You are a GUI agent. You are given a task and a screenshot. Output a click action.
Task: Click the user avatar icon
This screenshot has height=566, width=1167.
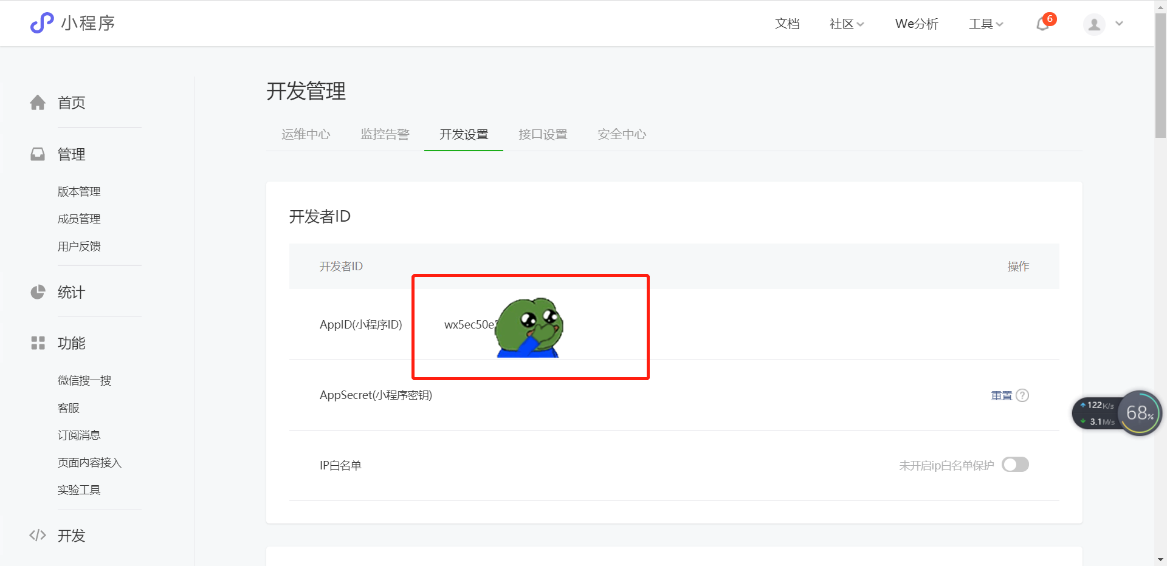[x=1094, y=24]
